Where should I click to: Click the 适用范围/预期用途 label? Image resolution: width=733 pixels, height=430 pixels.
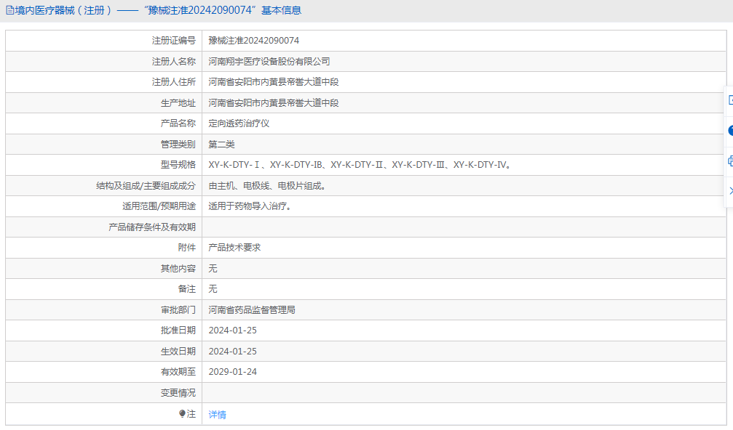159,206
